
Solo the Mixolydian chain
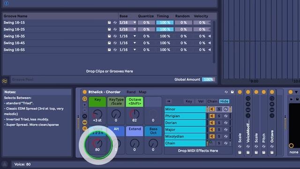point(219,137)
